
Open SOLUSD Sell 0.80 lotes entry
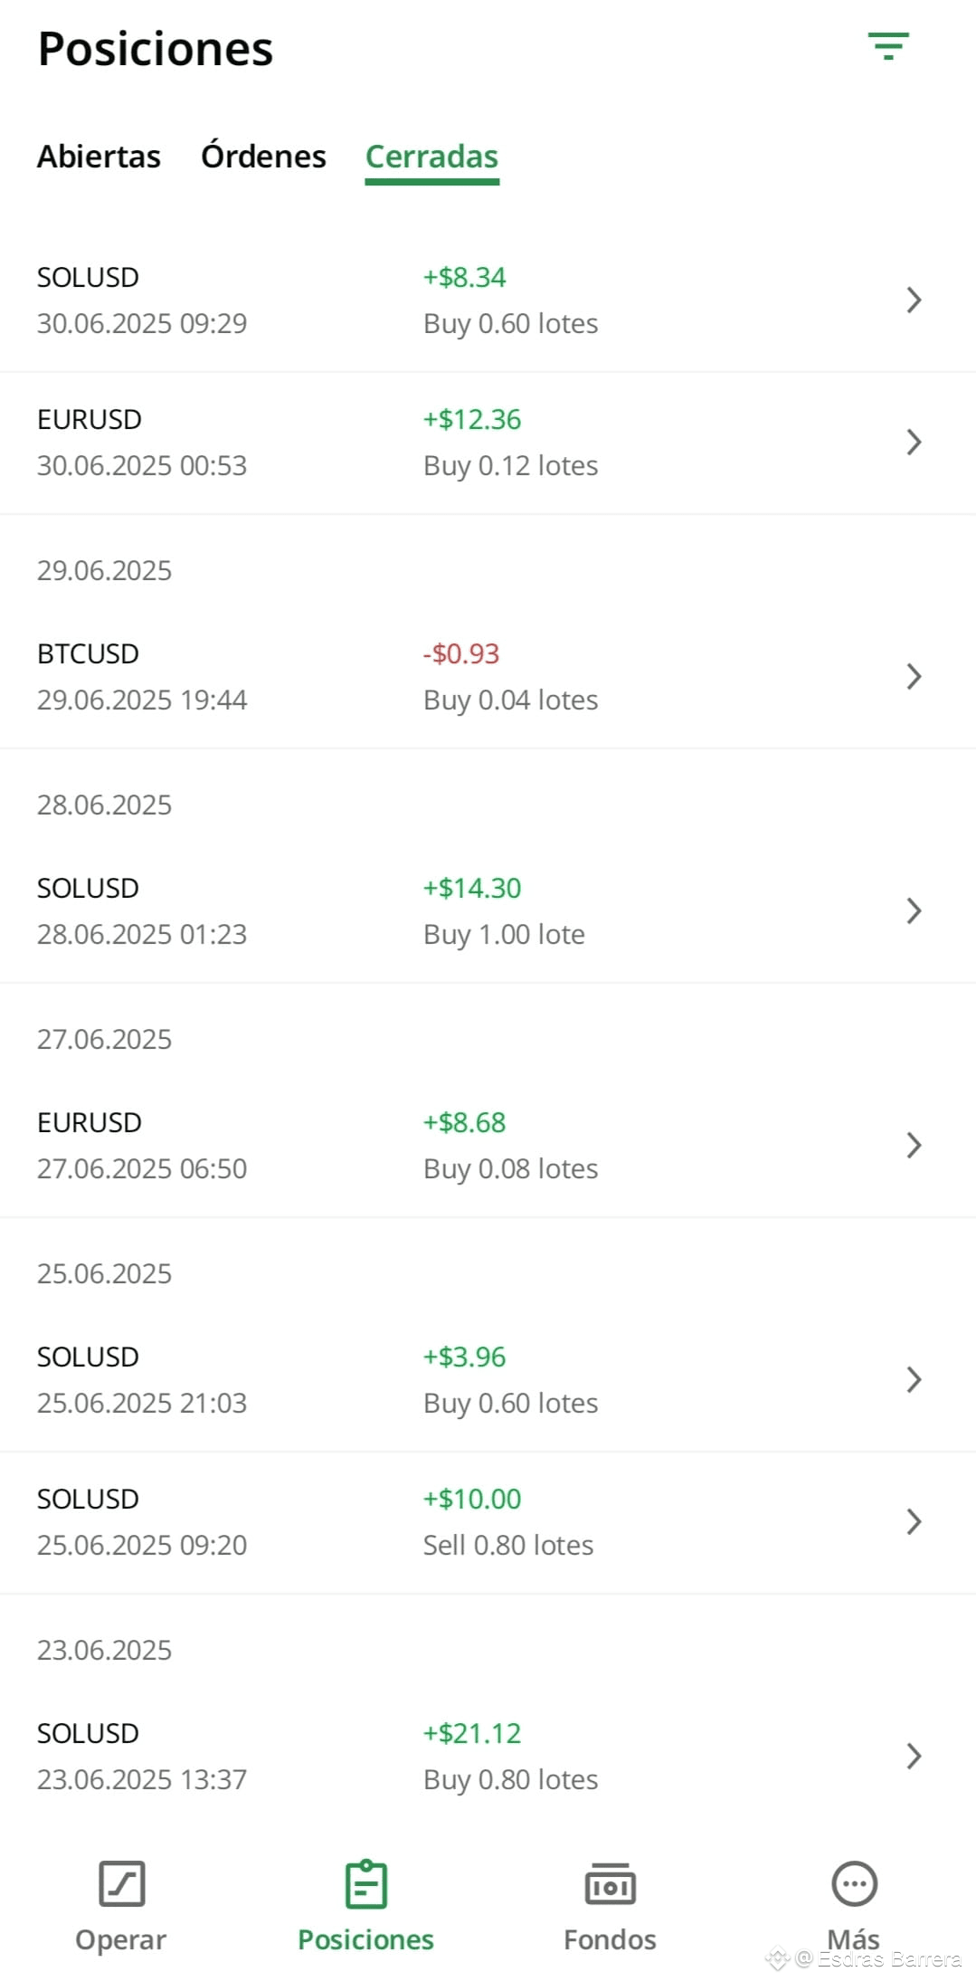tap(488, 1521)
